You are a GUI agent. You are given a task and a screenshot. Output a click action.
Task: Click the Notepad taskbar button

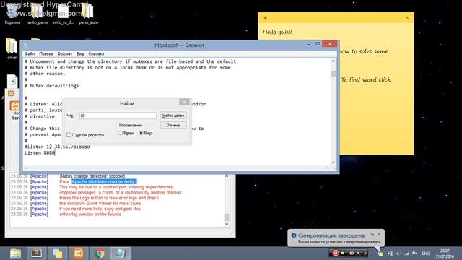click(x=121, y=253)
